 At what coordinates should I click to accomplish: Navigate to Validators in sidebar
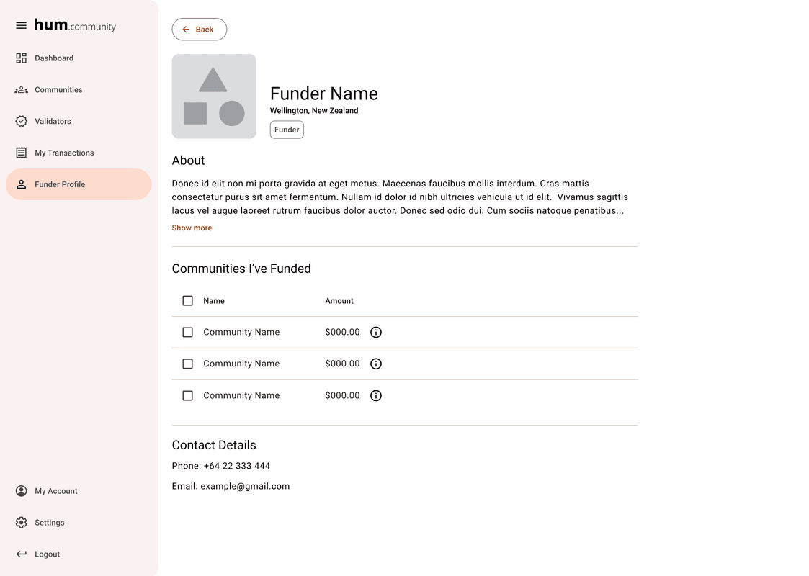pos(79,121)
